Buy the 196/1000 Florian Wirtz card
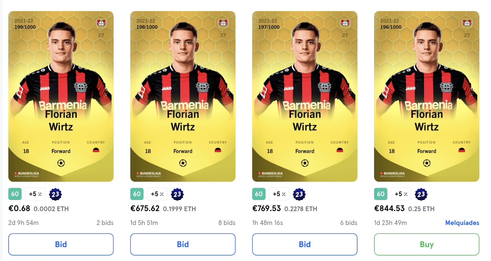491x261 pixels. 427,244
